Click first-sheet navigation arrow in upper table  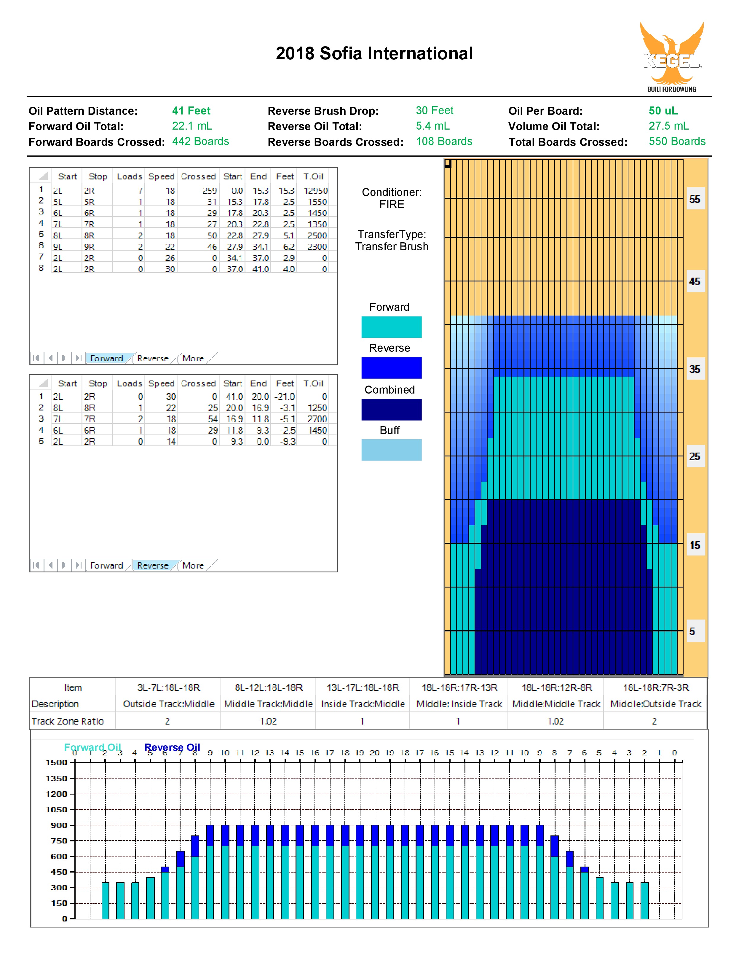tap(36, 358)
